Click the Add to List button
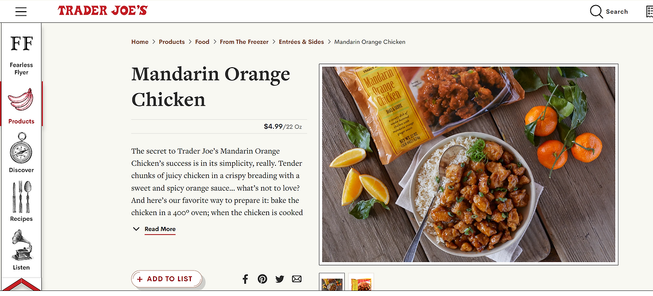This screenshot has height=296, width=653. pos(166,279)
